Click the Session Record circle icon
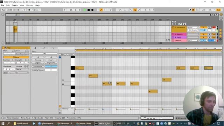The width and height of the screenshot is (224, 126). pos(111,10)
